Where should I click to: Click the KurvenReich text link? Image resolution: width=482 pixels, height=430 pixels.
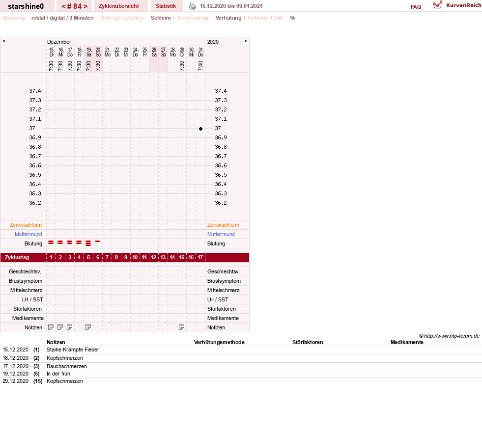coord(463,5)
